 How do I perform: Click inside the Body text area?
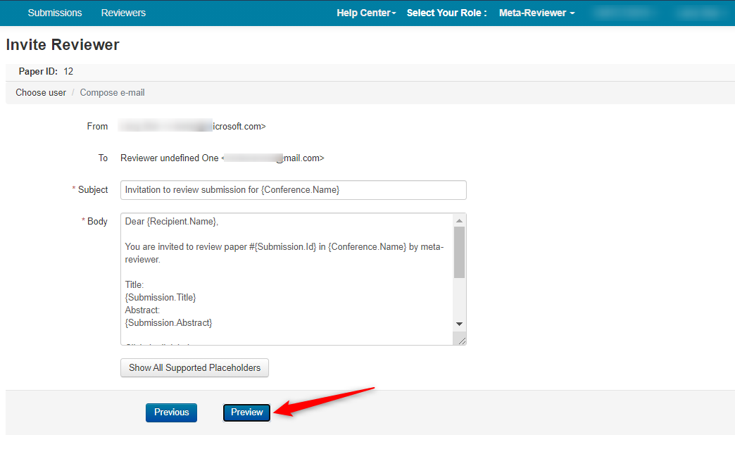(287, 279)
